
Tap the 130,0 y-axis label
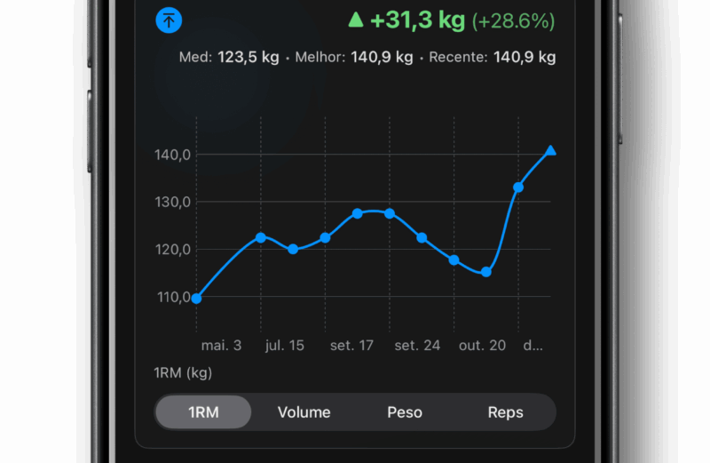(172, 203)
